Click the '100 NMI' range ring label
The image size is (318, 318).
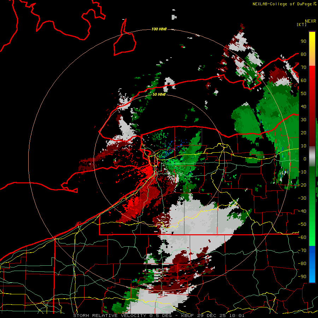coord(159,29)
